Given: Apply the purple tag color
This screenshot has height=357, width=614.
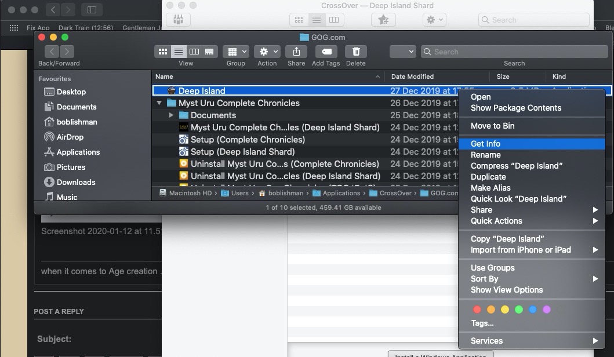Looking at the screenshot, I should (x=547, y=309).
